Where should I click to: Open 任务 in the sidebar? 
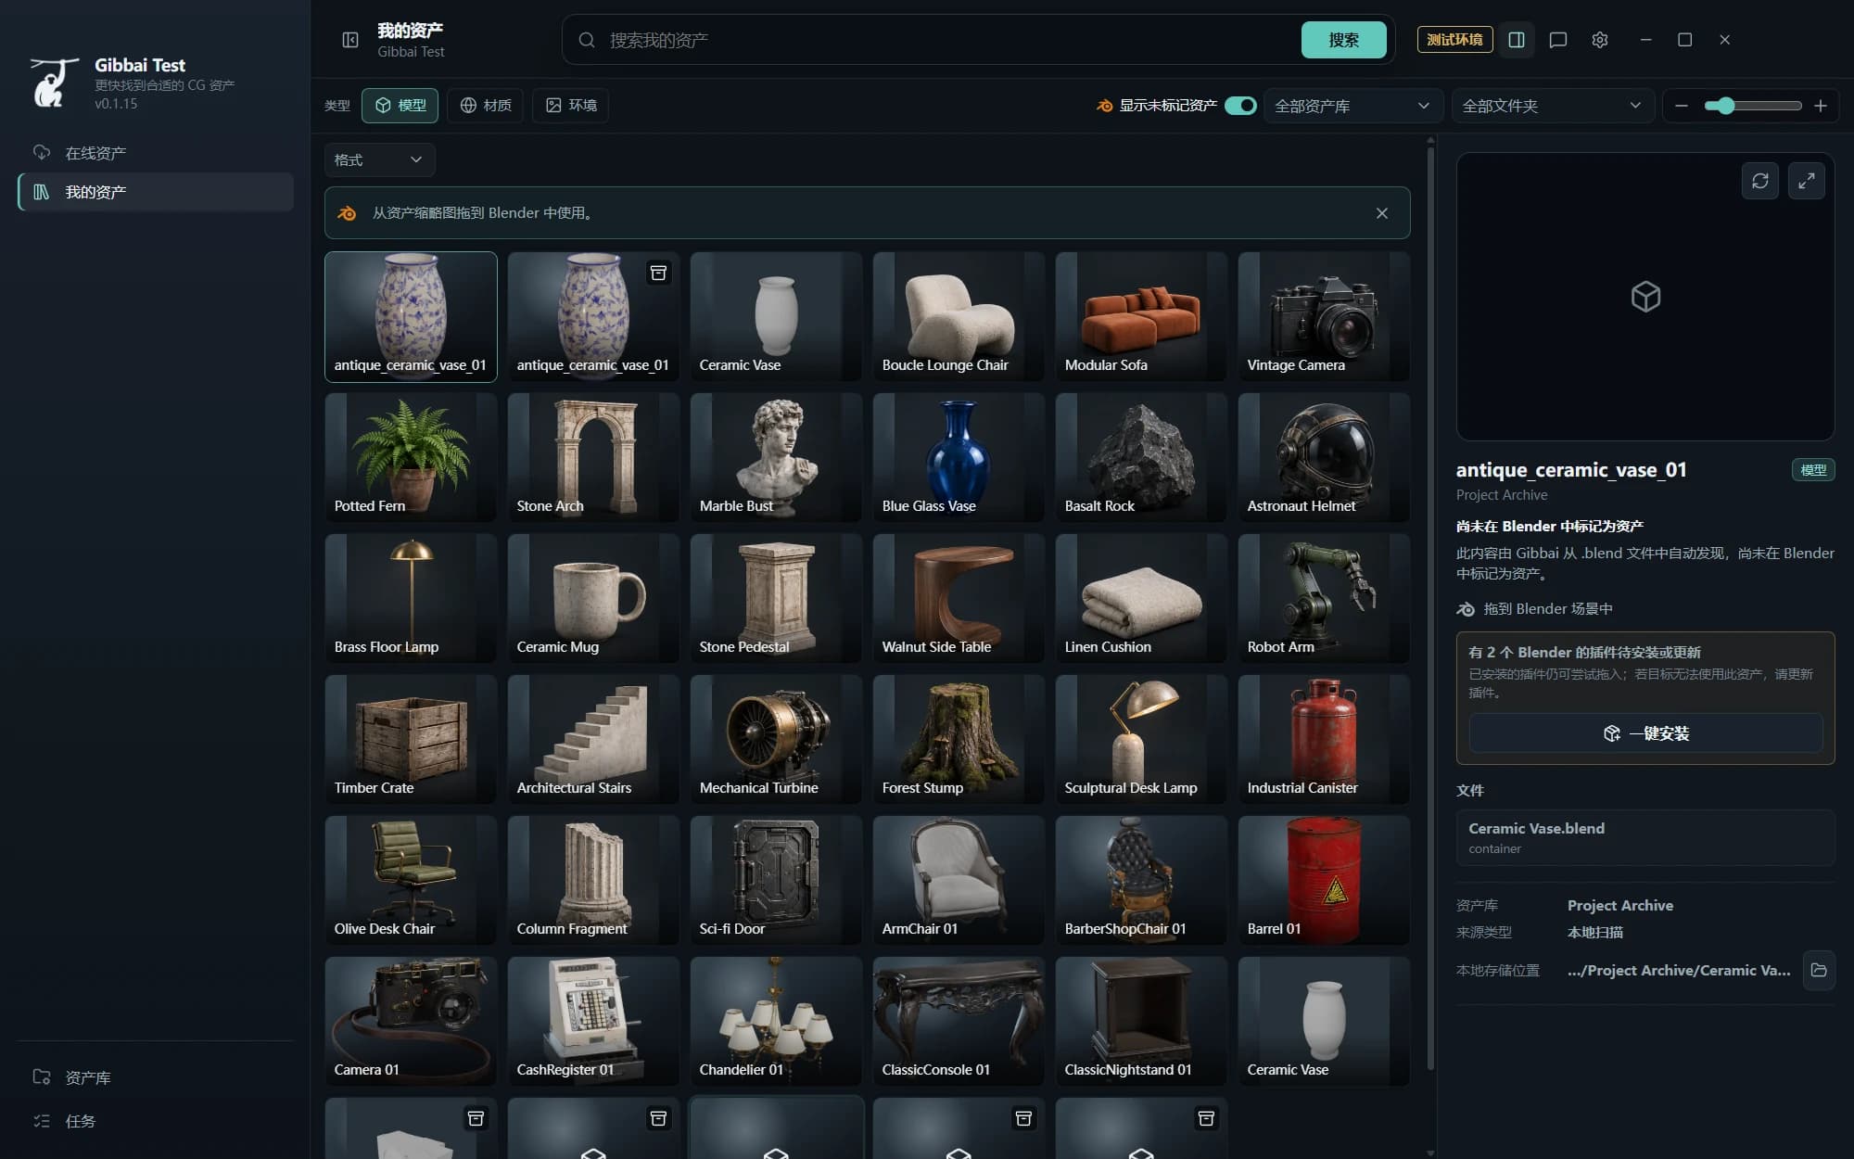tap(156, 1121)
